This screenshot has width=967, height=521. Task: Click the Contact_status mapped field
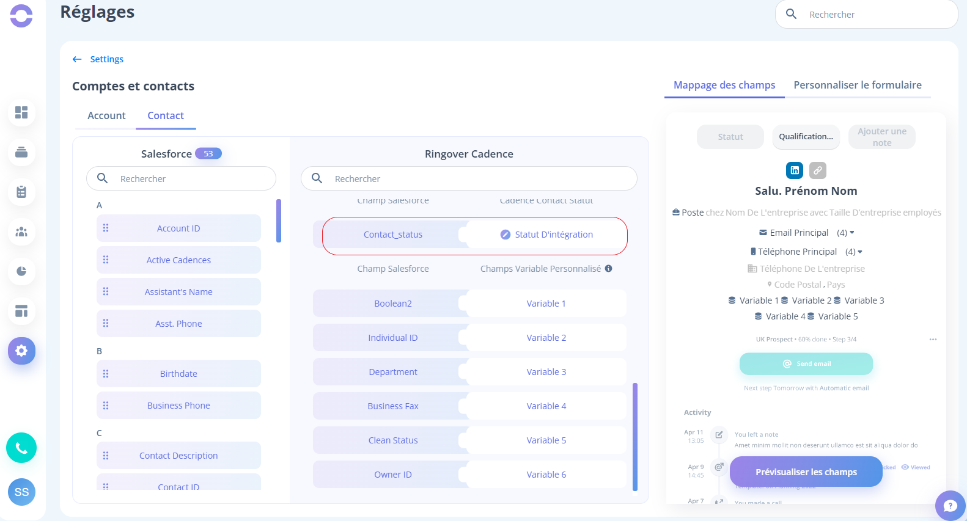pos(392,235)
